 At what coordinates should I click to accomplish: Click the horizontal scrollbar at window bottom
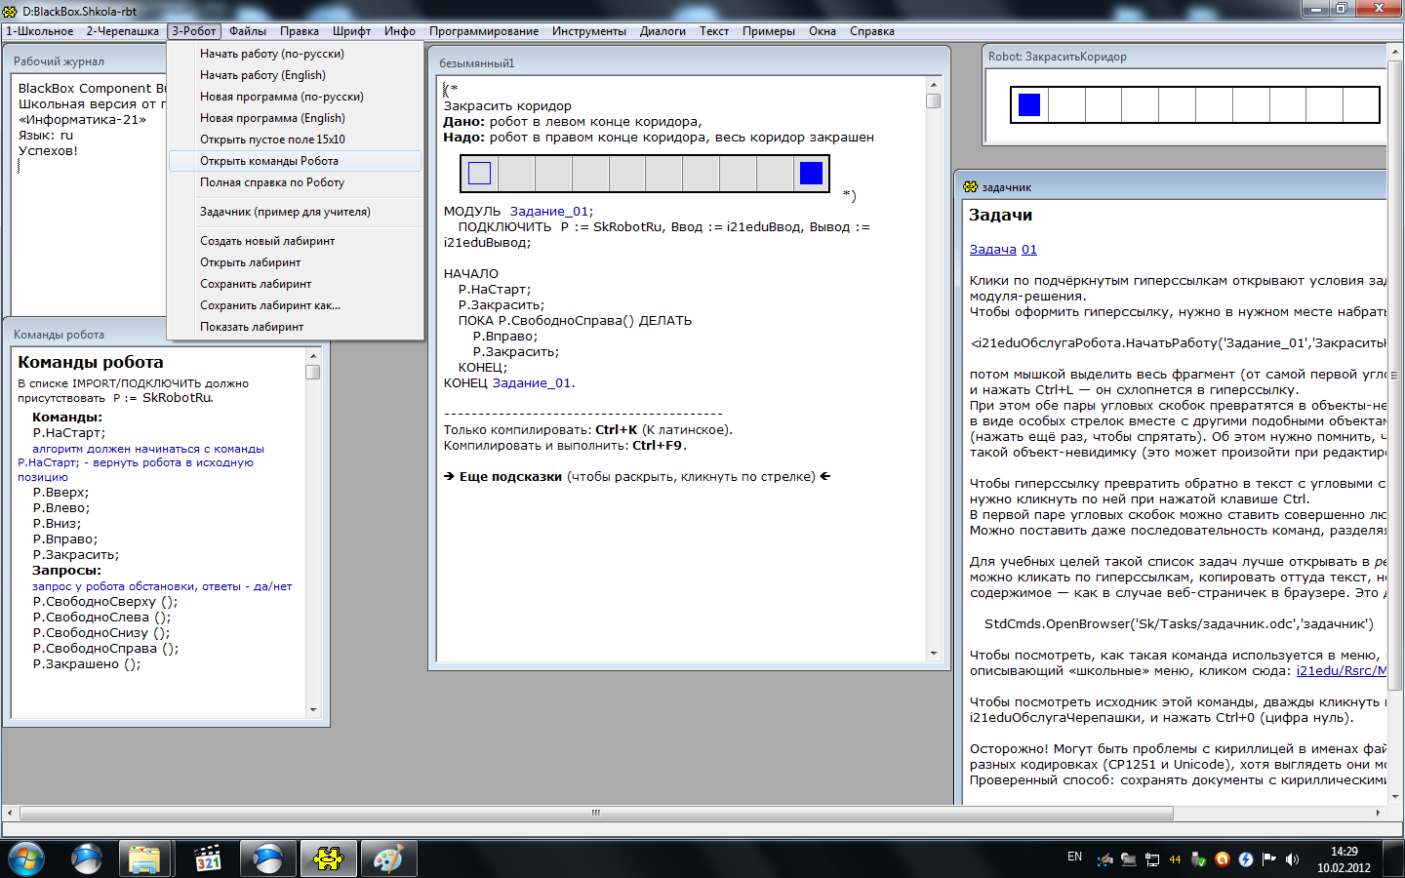(595, 813)
